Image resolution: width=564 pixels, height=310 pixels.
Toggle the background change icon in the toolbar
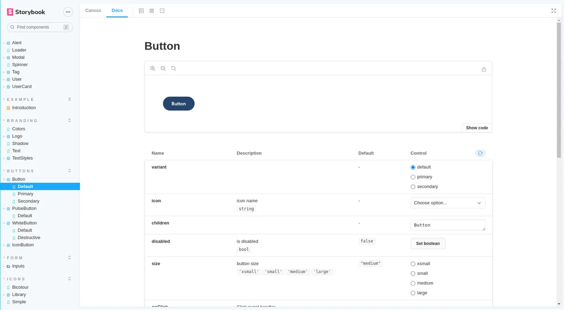click(x=141, y=10)
